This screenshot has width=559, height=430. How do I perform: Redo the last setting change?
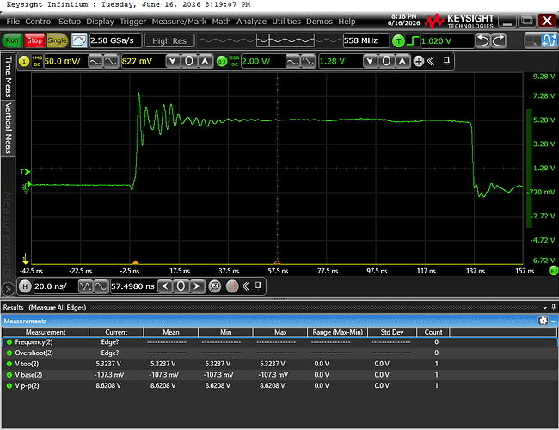point(499,40)
